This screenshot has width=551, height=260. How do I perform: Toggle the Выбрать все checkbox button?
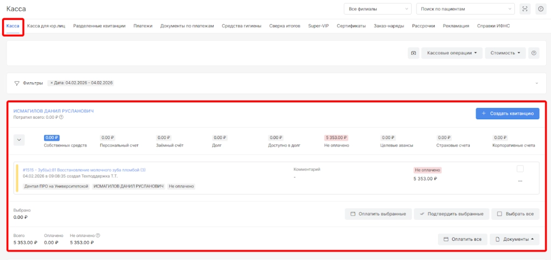[x=515, y=214]
